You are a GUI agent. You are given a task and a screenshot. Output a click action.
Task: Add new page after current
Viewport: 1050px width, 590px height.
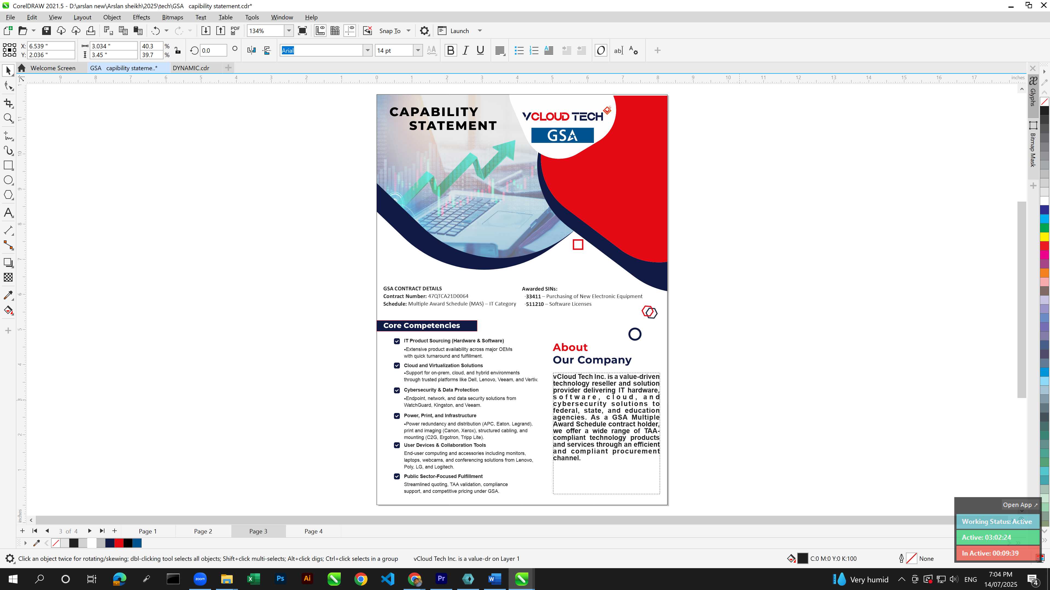coord(115,531)
